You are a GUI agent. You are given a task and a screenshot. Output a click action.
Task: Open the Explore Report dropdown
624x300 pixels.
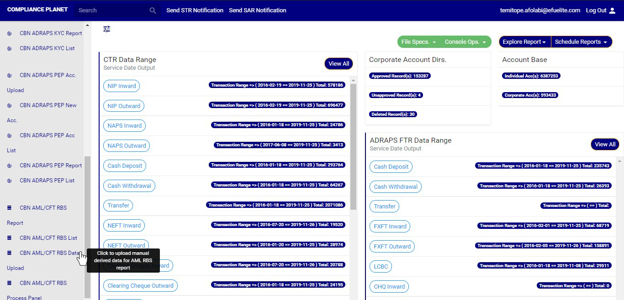pos(524,42)
